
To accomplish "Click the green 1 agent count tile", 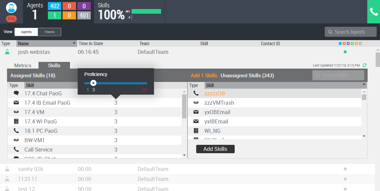I will point(55,15).
